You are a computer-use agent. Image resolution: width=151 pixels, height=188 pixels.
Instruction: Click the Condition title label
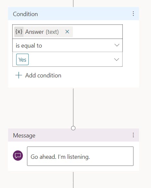25,14
